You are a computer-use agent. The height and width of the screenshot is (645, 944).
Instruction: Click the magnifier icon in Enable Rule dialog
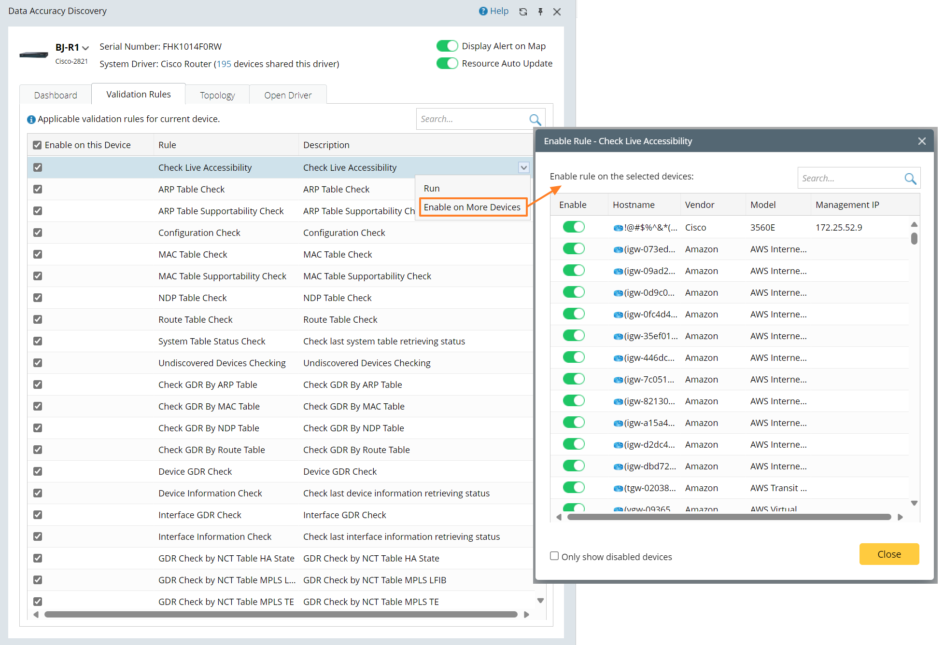(x=910, y=178)
